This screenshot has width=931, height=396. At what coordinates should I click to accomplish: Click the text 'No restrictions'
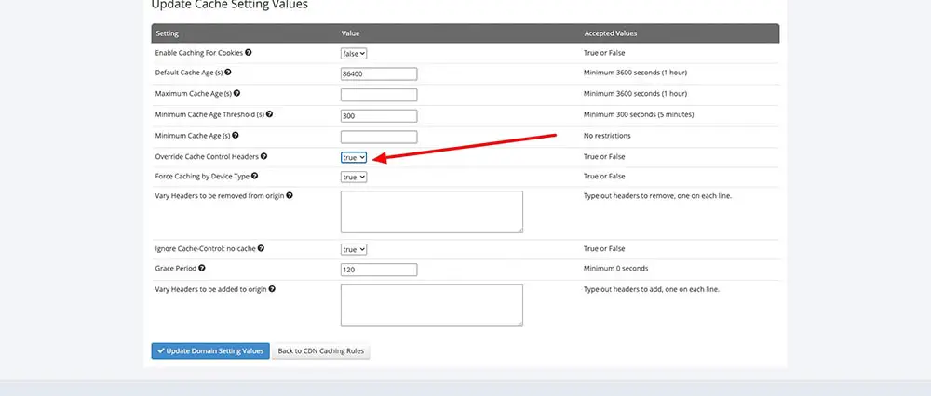tap(607, 136)
